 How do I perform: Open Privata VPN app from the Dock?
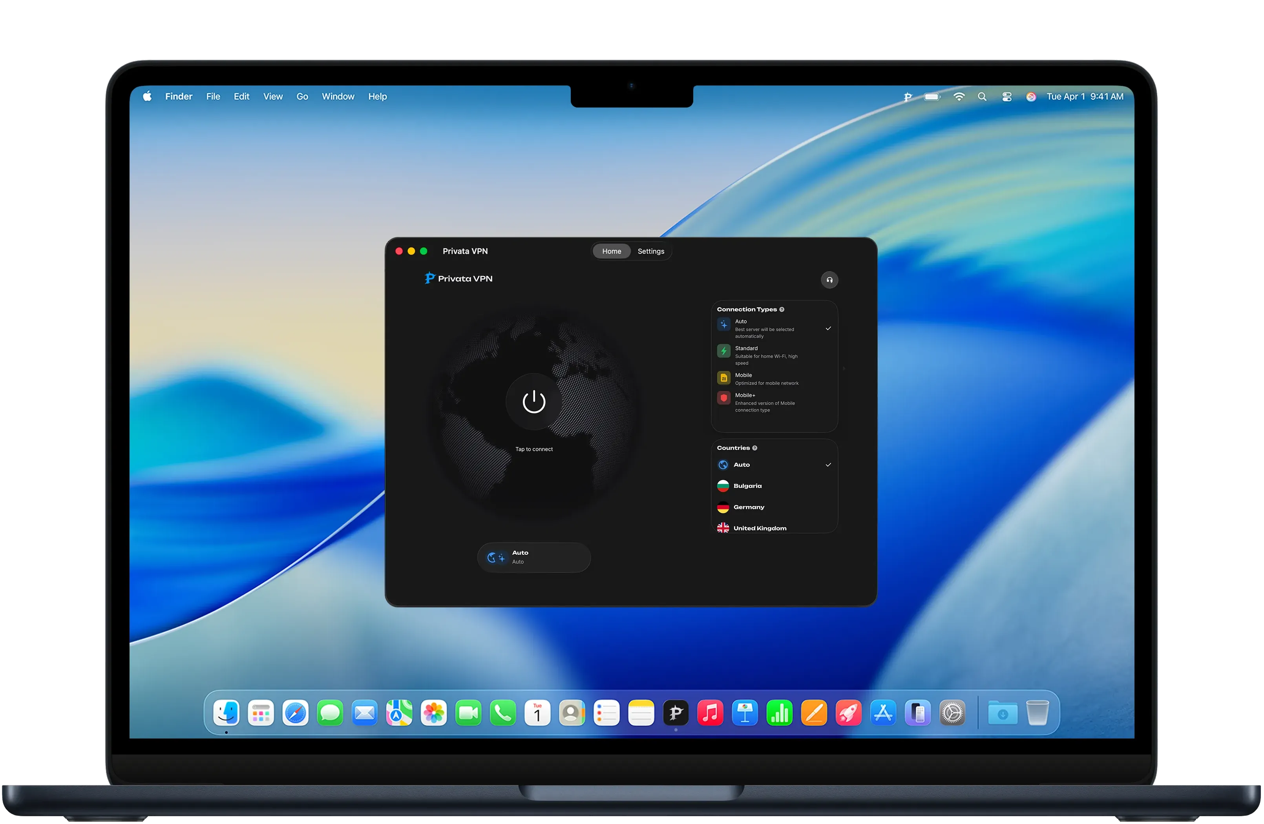click(676, 713)
